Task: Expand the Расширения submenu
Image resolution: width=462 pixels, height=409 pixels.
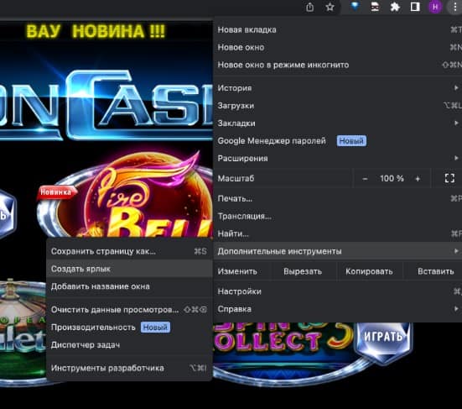Action: coord(338,158)
